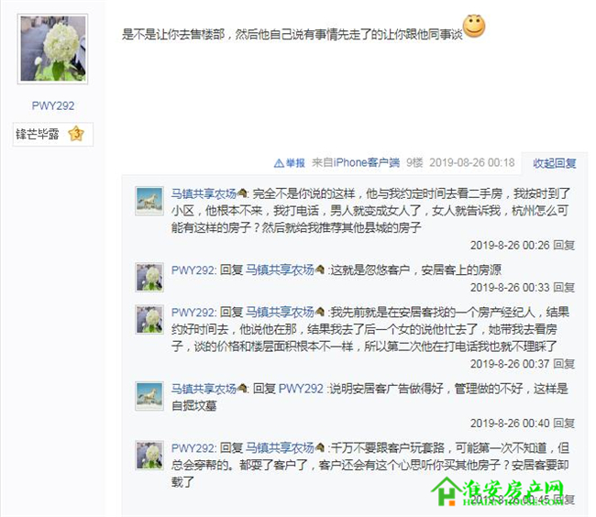Reply to the 00:37 comment via 回复

pos(564,364)
